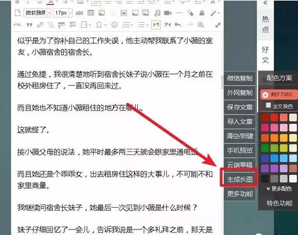Click the 生成长图 button

[x=240, y=179]
